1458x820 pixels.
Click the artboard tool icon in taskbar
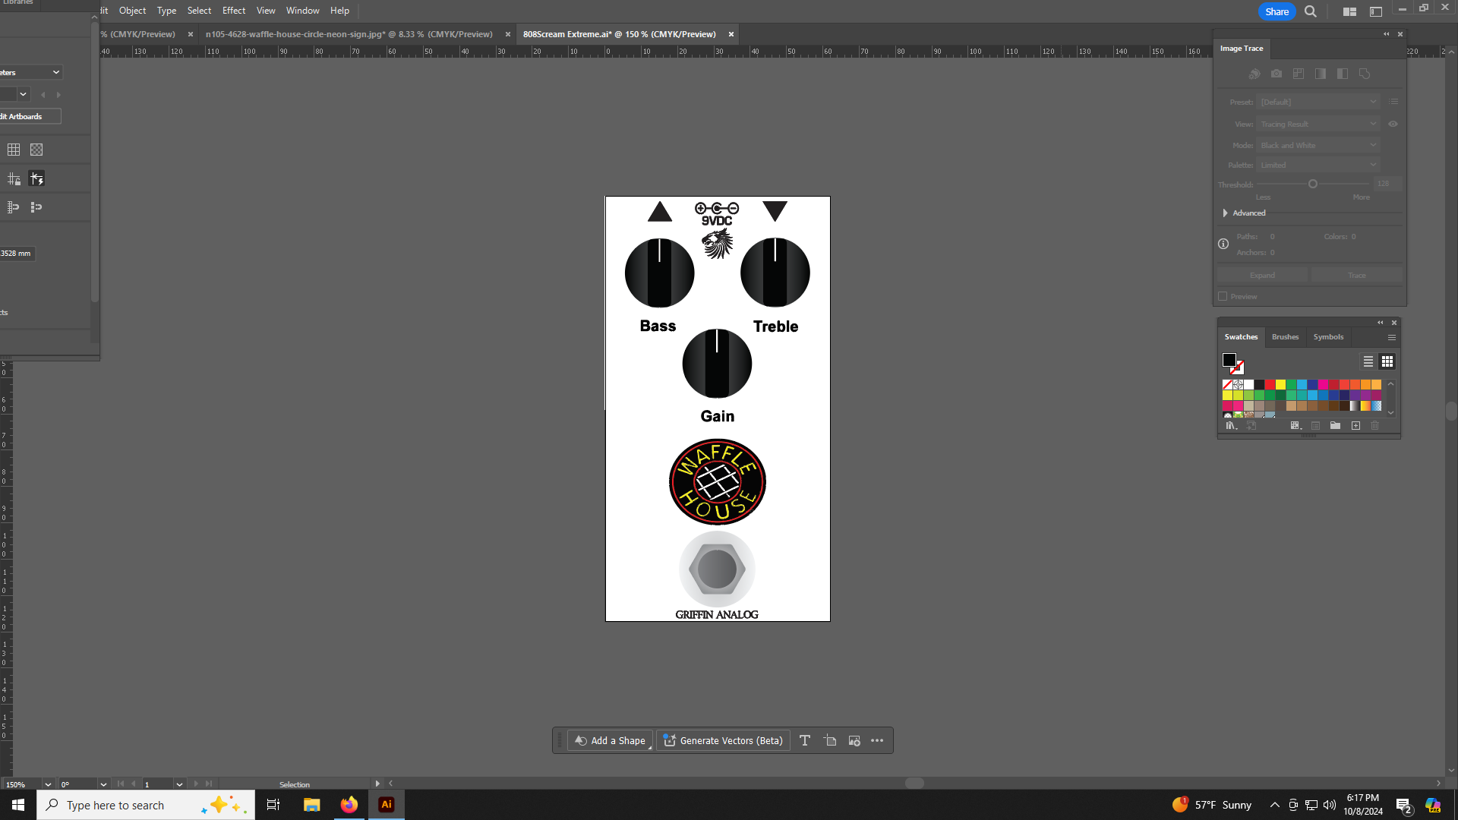tap(830, 740)
